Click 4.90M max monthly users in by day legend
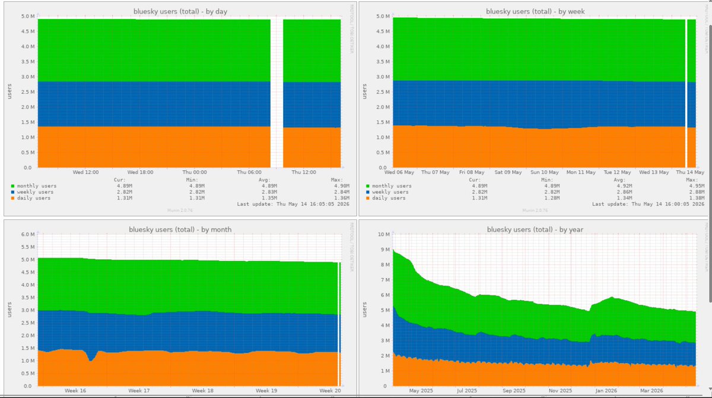This screenshot has width=712, height=398. pos(341,186)
